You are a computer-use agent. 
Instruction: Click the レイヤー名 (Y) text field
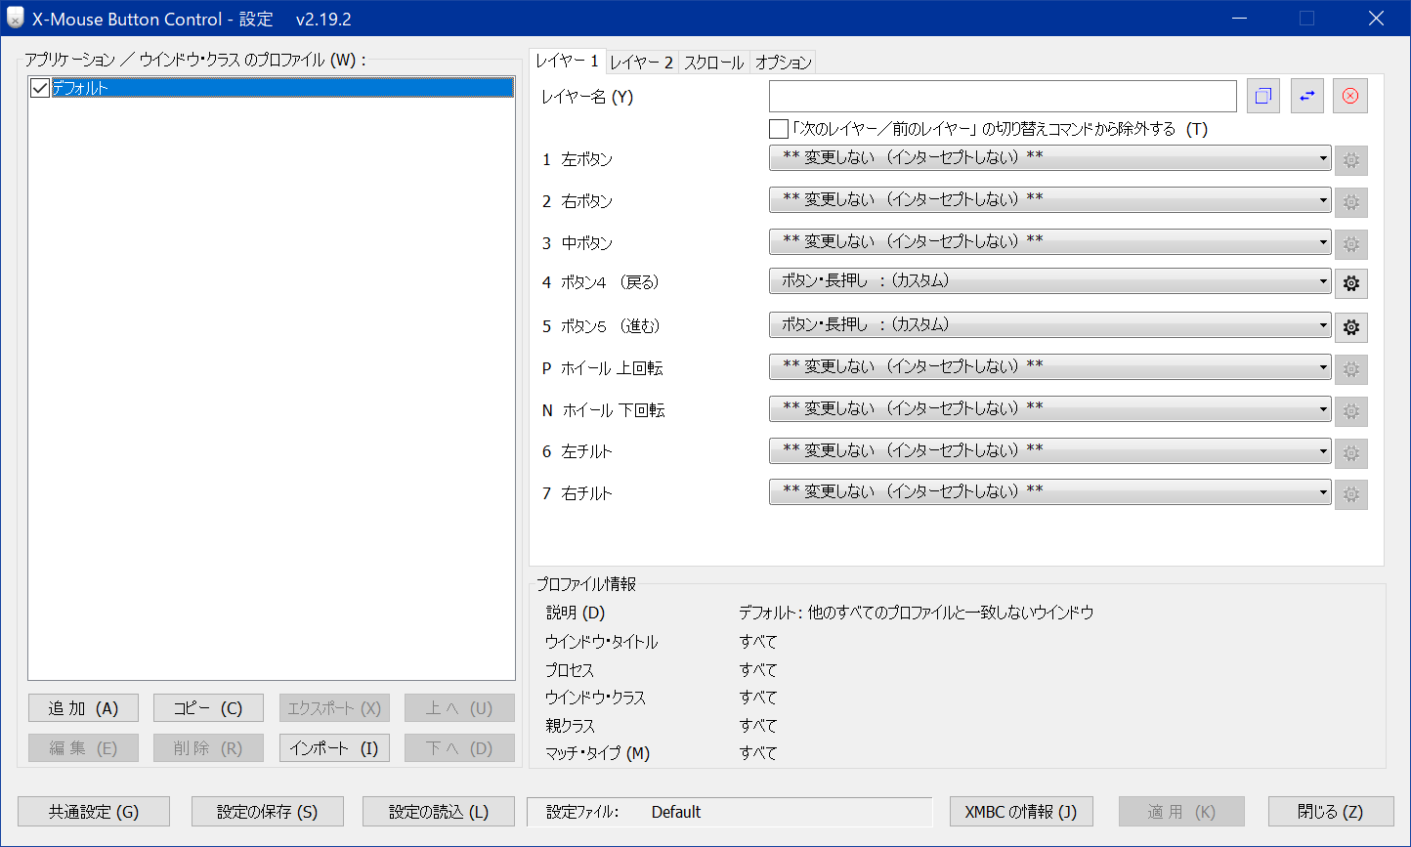point(1003,96)
